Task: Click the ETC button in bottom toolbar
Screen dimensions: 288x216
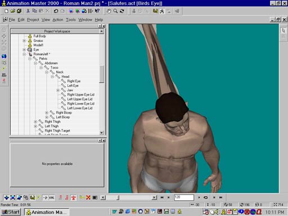Action: coord(52,197)
